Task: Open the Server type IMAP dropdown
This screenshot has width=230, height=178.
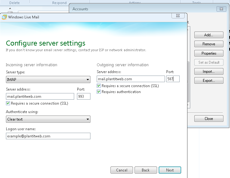Action: coord(48,80)
